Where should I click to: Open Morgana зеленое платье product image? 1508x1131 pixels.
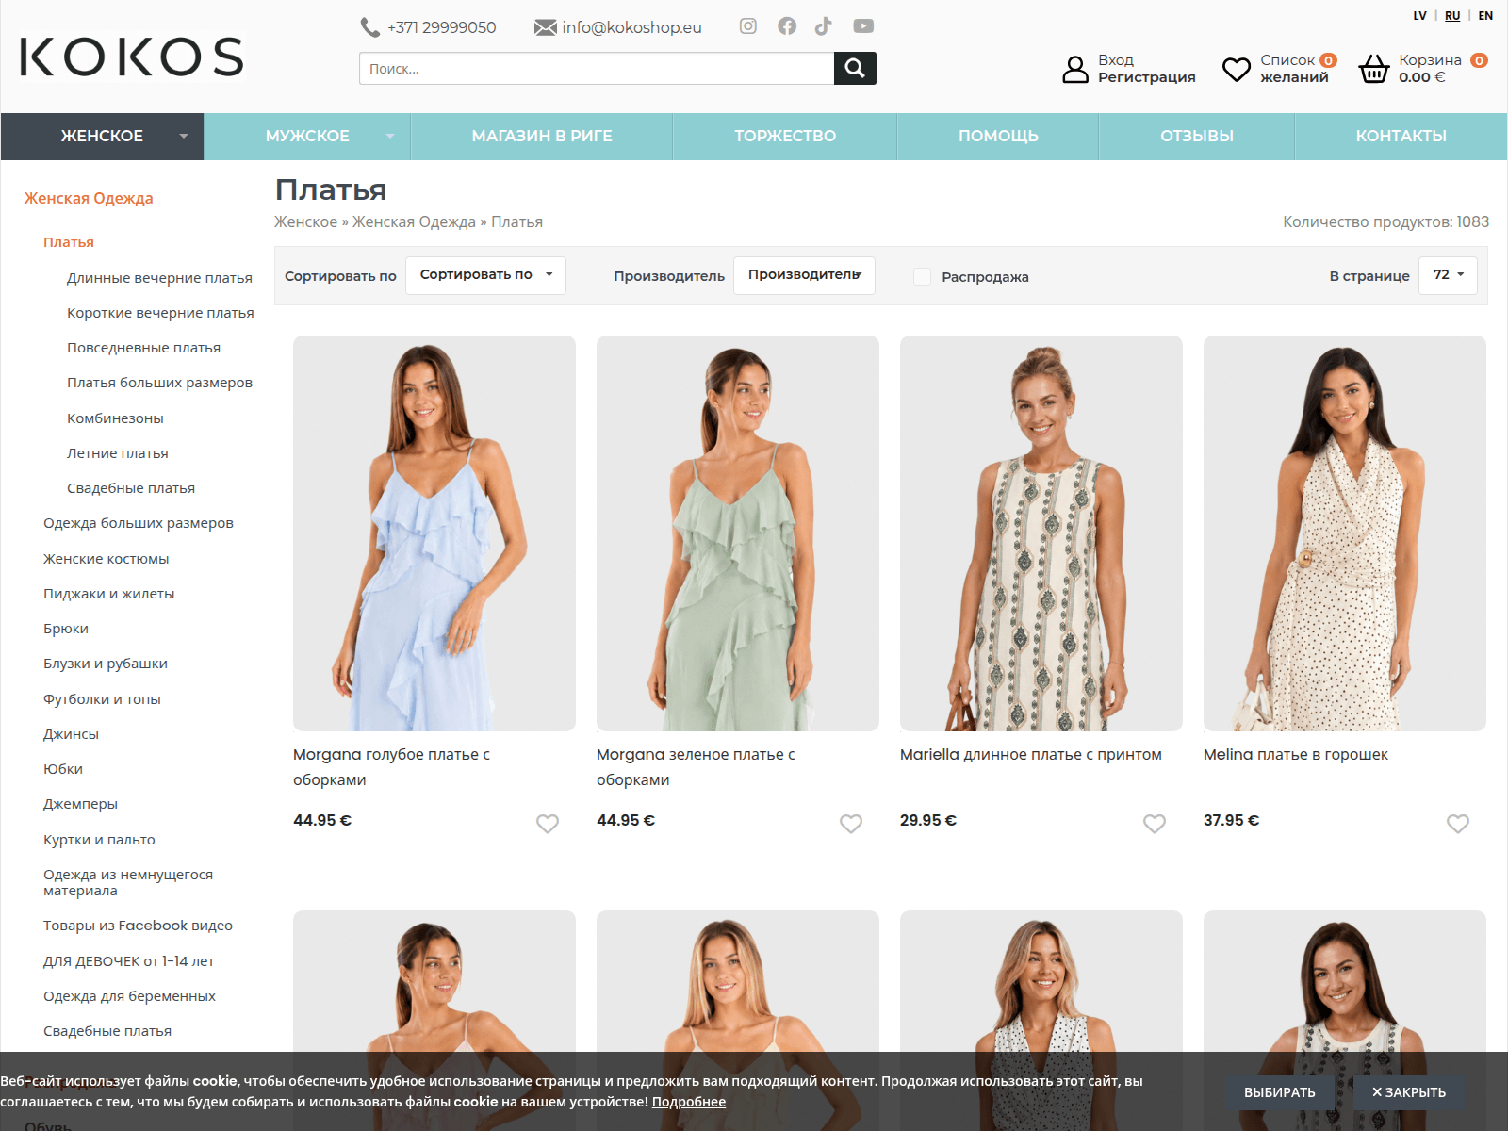pyautogui.click(x=738, y=533)
